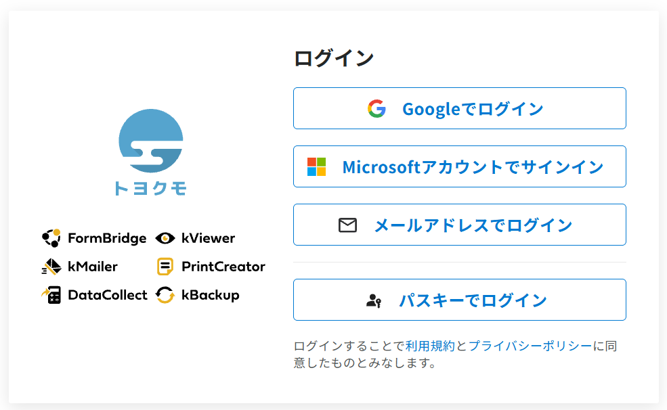This screenshot has width=667, height=410.
Task: Click the passkey person-key icon
Action: (374, 301)
